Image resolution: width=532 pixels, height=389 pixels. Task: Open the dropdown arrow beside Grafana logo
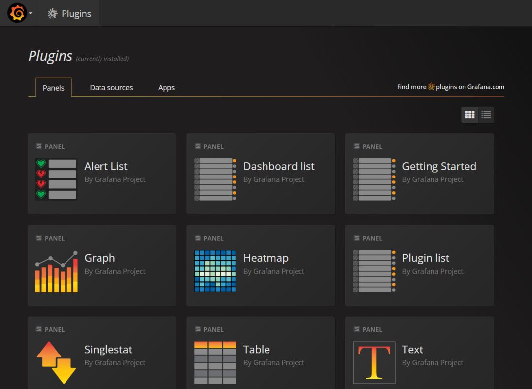[x=31, y=14]
